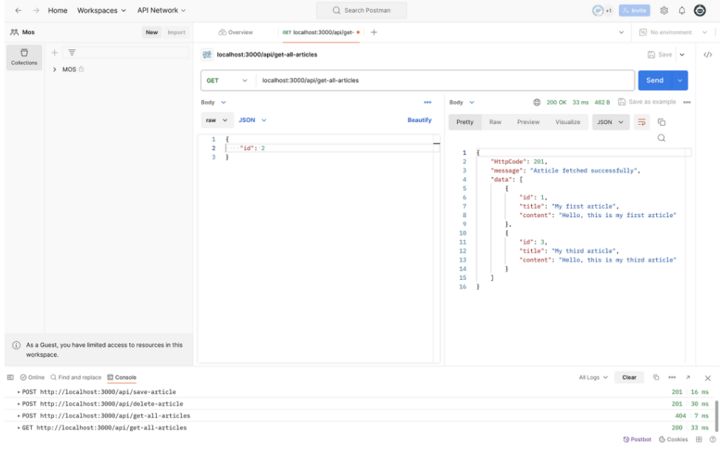Viewport: 722px width, 449px height.
Task: Open console more options dots
Action: 672,377
